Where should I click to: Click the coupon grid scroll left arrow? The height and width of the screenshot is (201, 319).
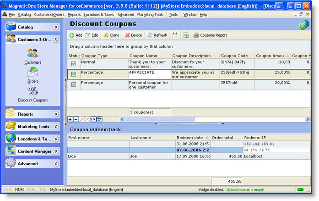(122, 119)
